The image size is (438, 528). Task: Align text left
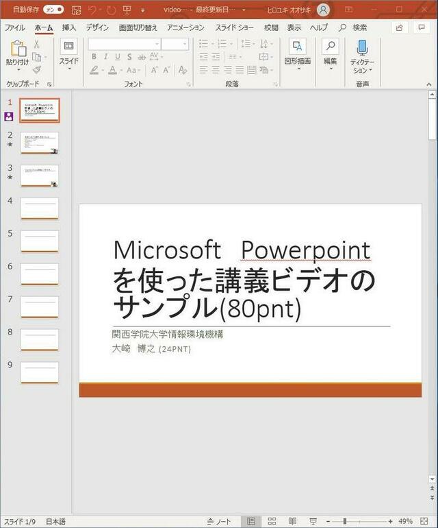point(203,70)
